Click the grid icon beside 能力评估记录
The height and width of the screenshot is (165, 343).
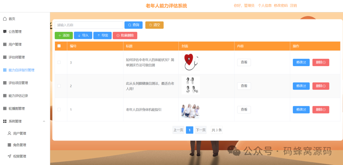5,96
